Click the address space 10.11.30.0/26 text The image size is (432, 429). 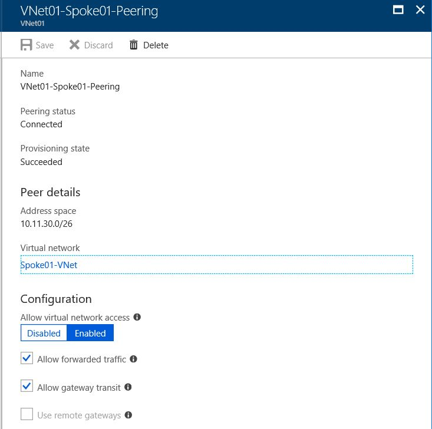coord(47,224)
